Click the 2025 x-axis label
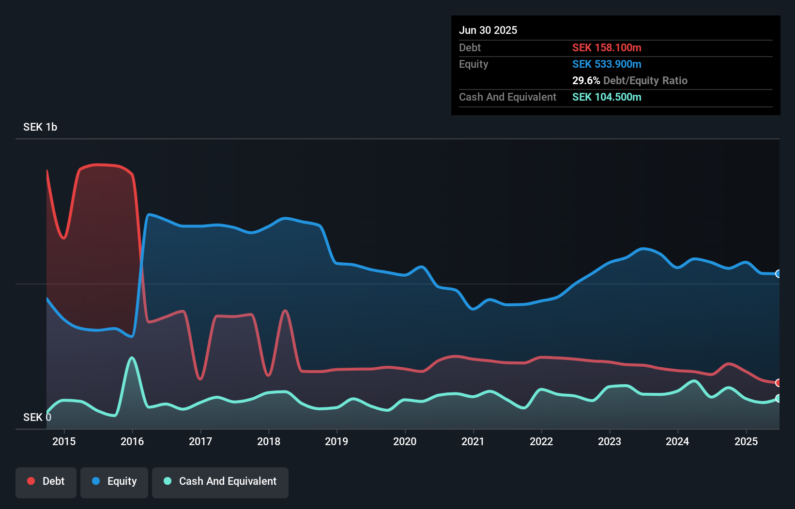 746,441
